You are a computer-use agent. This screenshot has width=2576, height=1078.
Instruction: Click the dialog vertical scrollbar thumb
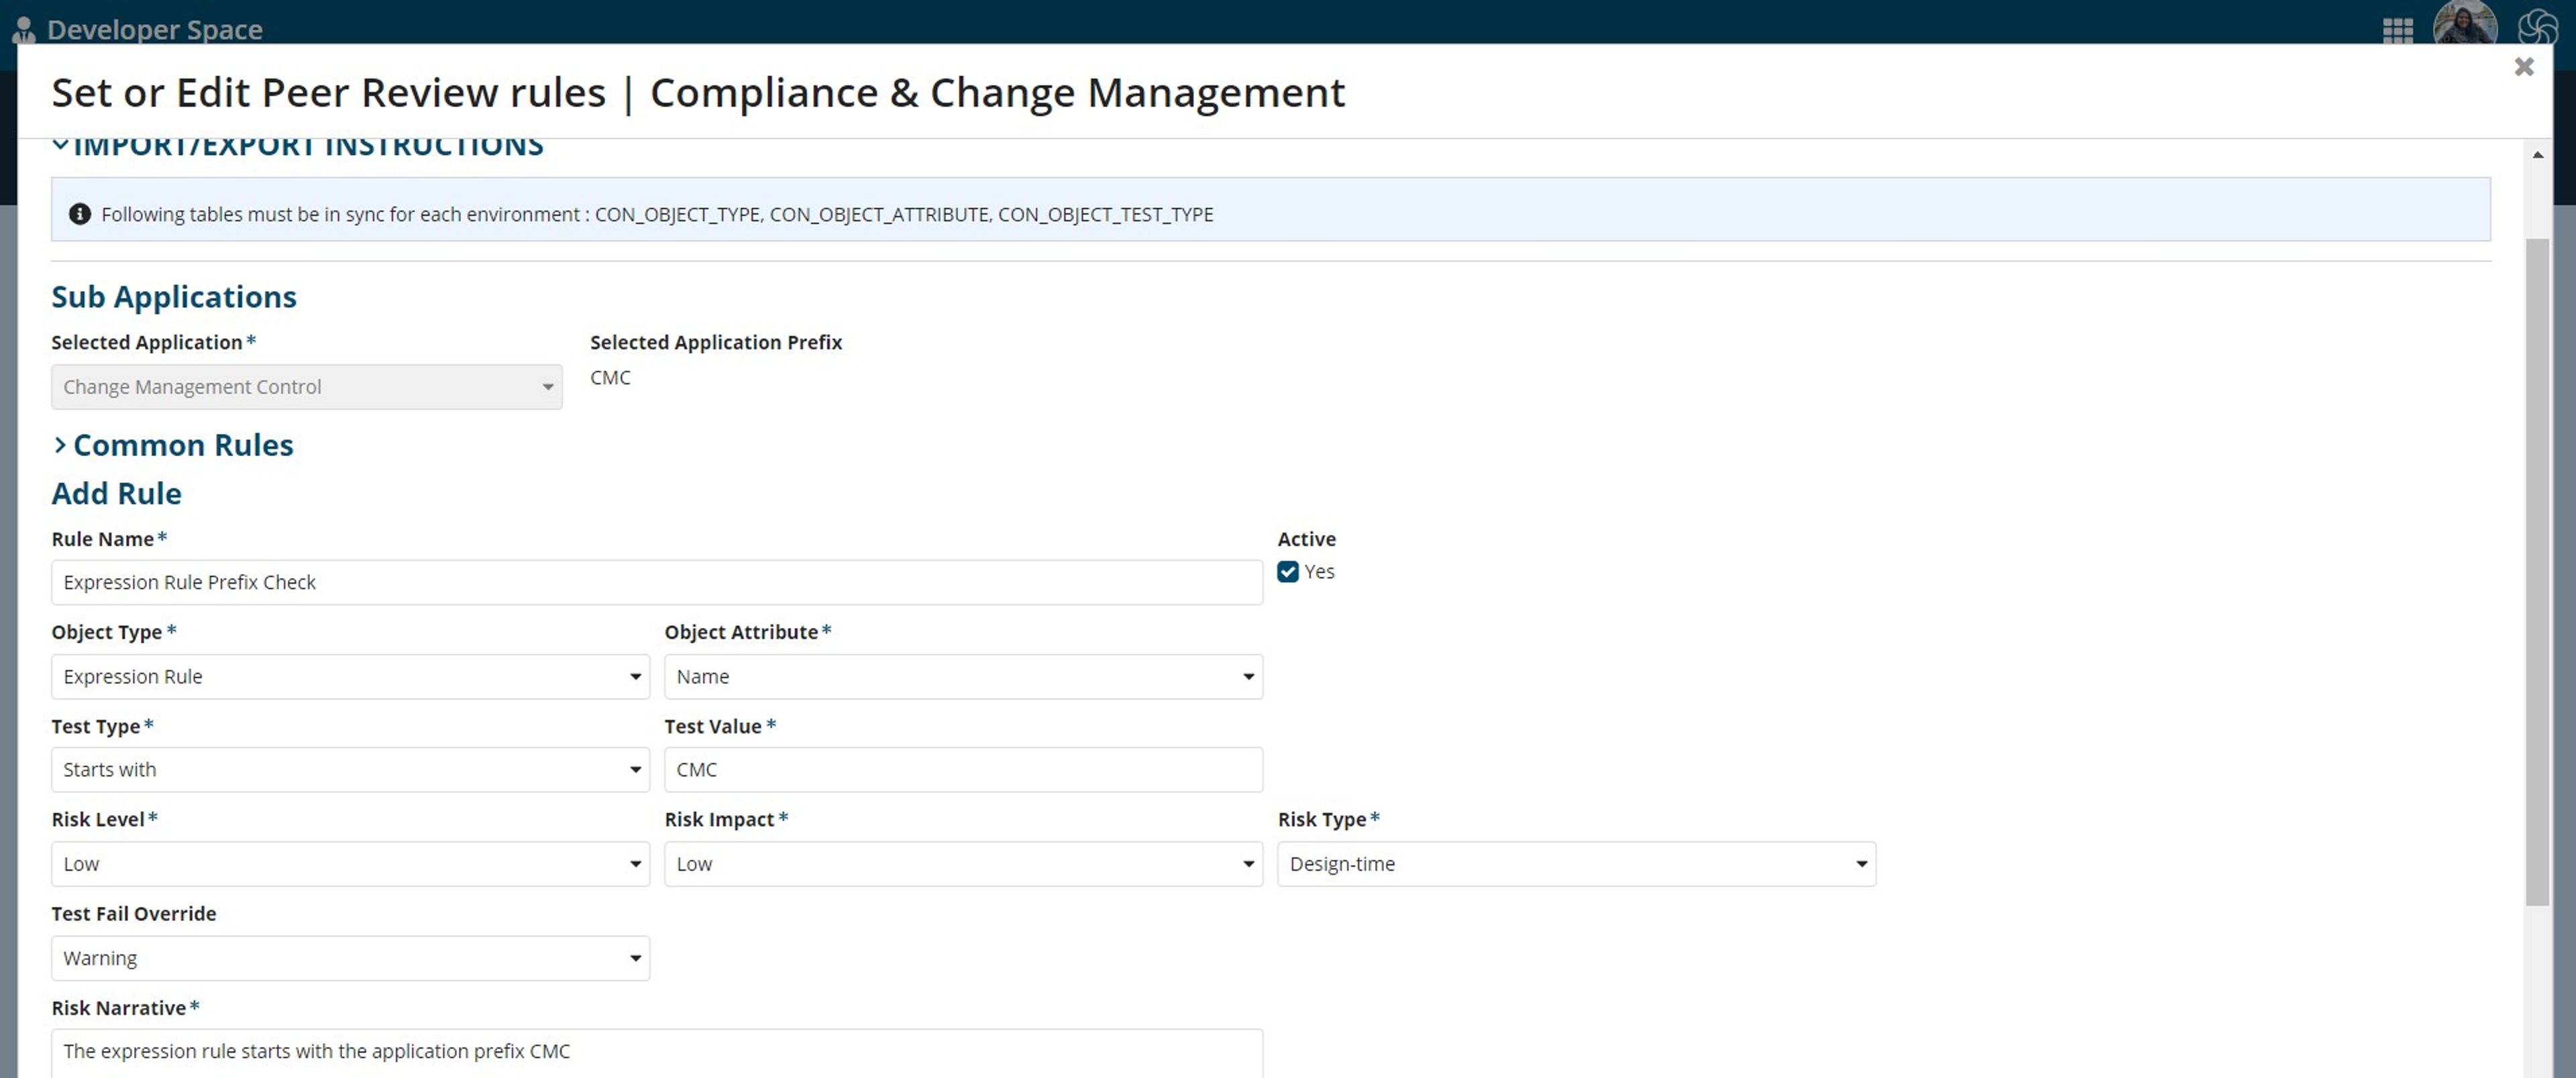[x=2537, y=572]
